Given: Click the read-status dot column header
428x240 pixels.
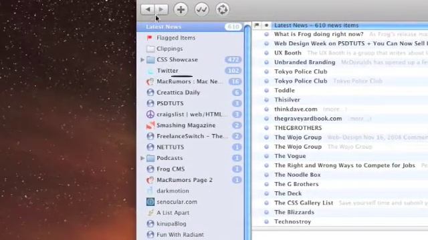Looking at the screenshot, I should tap(267, 25).
